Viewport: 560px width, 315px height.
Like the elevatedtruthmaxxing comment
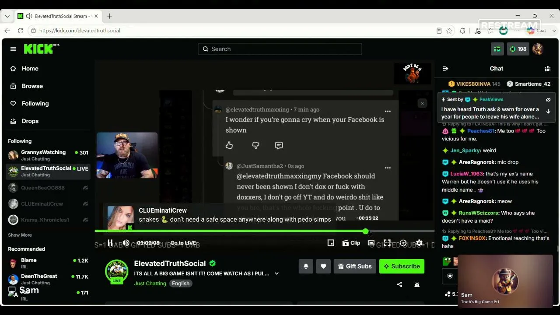229,145
